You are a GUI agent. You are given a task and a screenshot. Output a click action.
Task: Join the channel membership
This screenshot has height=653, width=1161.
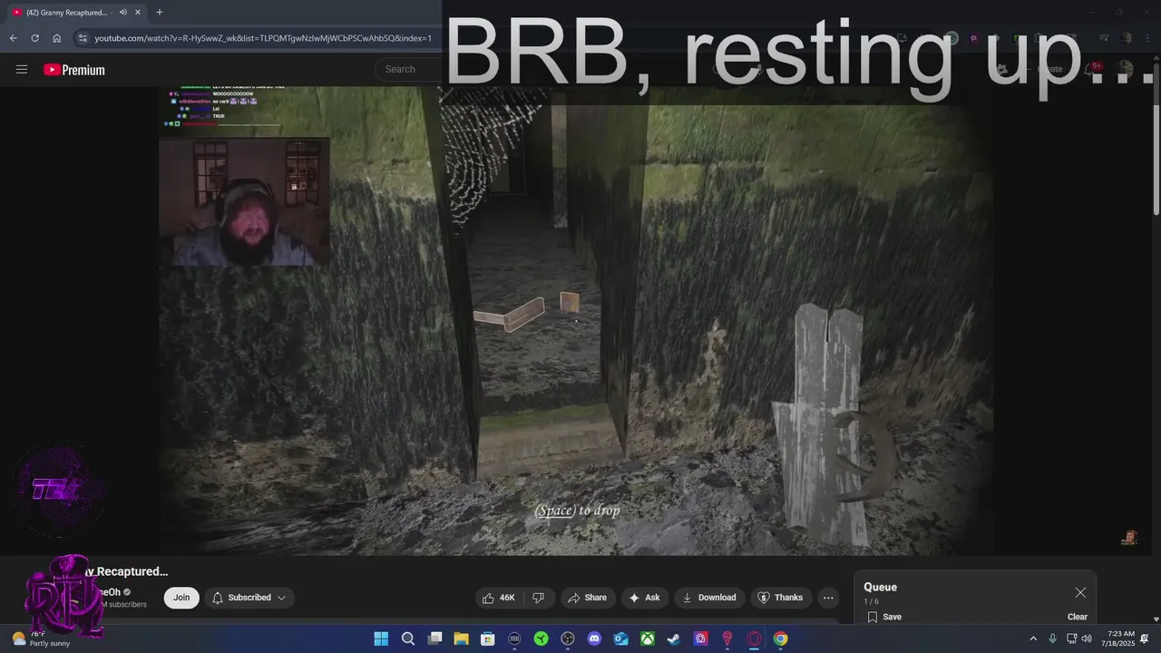(181, 598)
